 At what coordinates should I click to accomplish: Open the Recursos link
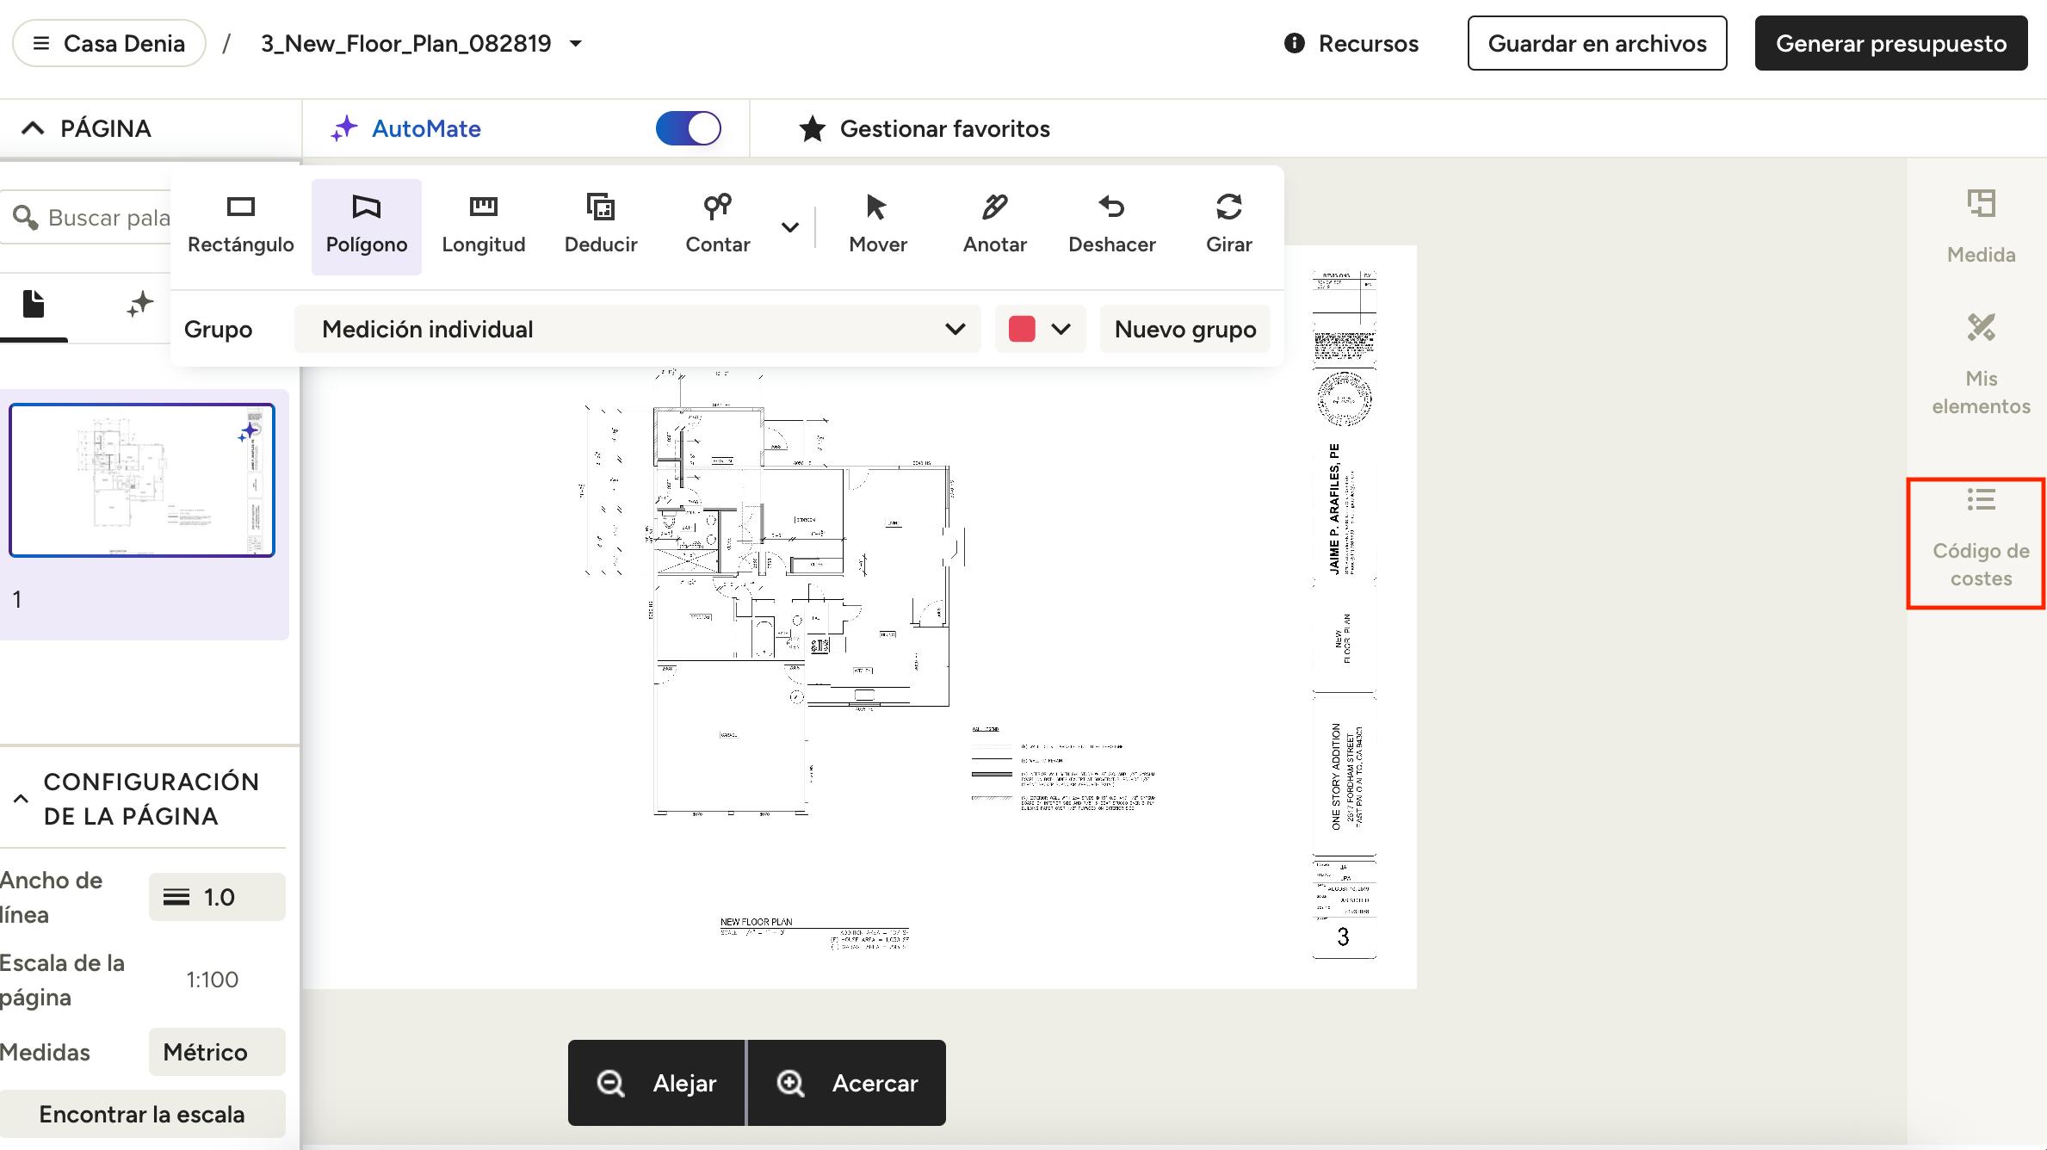click(x=1351, y=43)
